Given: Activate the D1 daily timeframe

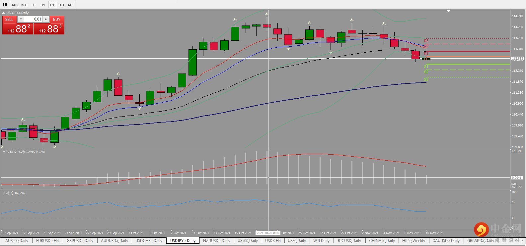Looking at the screenshot, I should pos(52,5).
